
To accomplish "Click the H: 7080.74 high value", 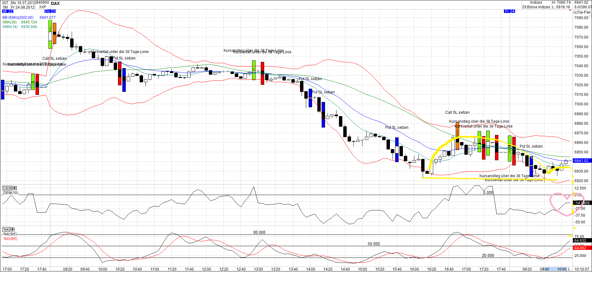I will (x=561, y=2).
